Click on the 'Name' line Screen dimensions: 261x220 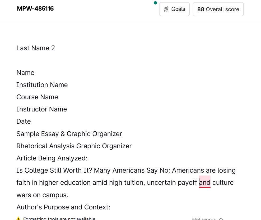(25, 73)
